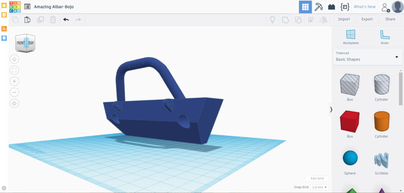Click the Zoom in plus button
Screen dimensions: 404x193
pyautogui.click(x=14, y=81)
